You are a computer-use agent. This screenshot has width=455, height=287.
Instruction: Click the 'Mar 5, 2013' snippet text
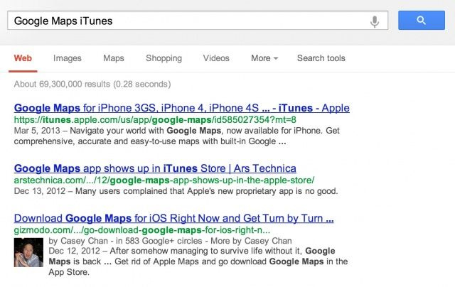[x=37, y=131]
